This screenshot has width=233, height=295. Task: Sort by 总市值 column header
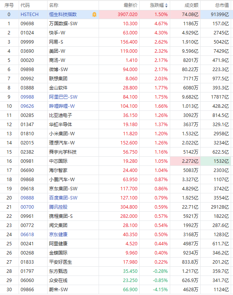tap(222, 5)
